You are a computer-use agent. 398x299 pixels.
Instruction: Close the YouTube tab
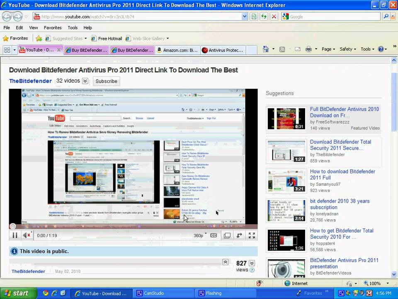[58, 50]
